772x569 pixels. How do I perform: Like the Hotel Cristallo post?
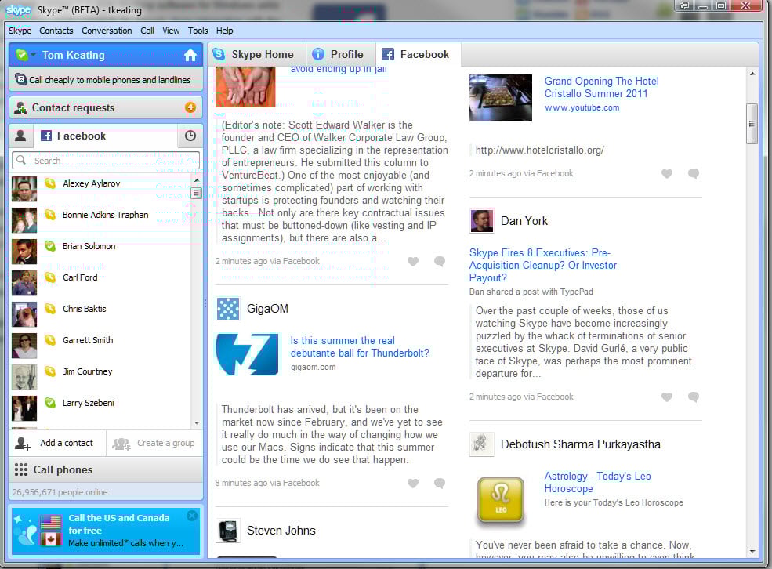tap(667, 174)
